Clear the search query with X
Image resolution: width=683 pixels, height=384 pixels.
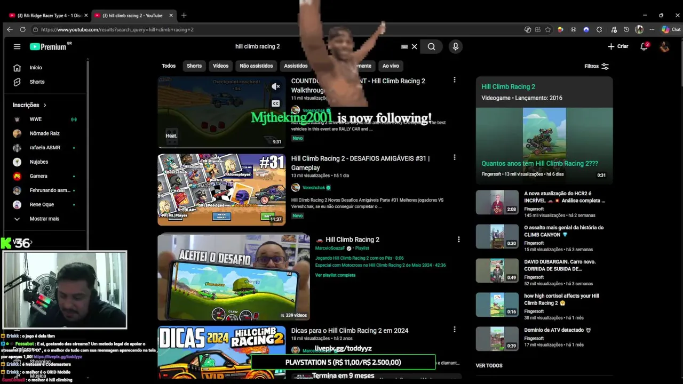(x=414, y=46)
